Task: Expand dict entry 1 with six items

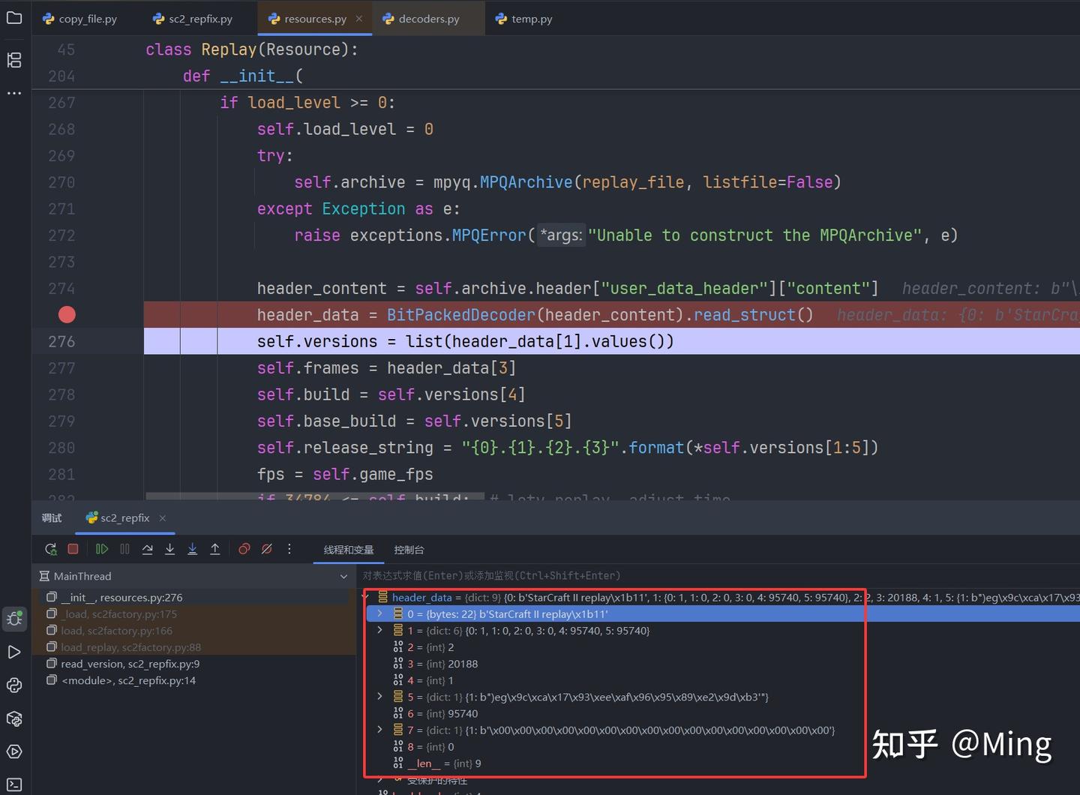Action: (x=379, y=630)
